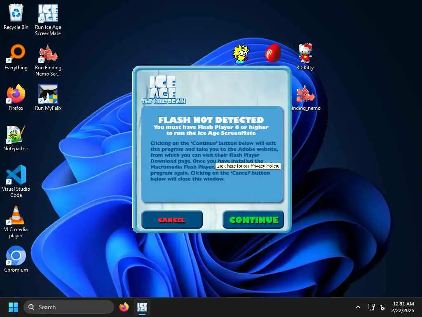Image resolution: width=422 pixels, height=317 pixels.
Task: Select Run Finding Nemo ScreenMate shortcut
Action: pyautogui.click(x=48, y=60)
